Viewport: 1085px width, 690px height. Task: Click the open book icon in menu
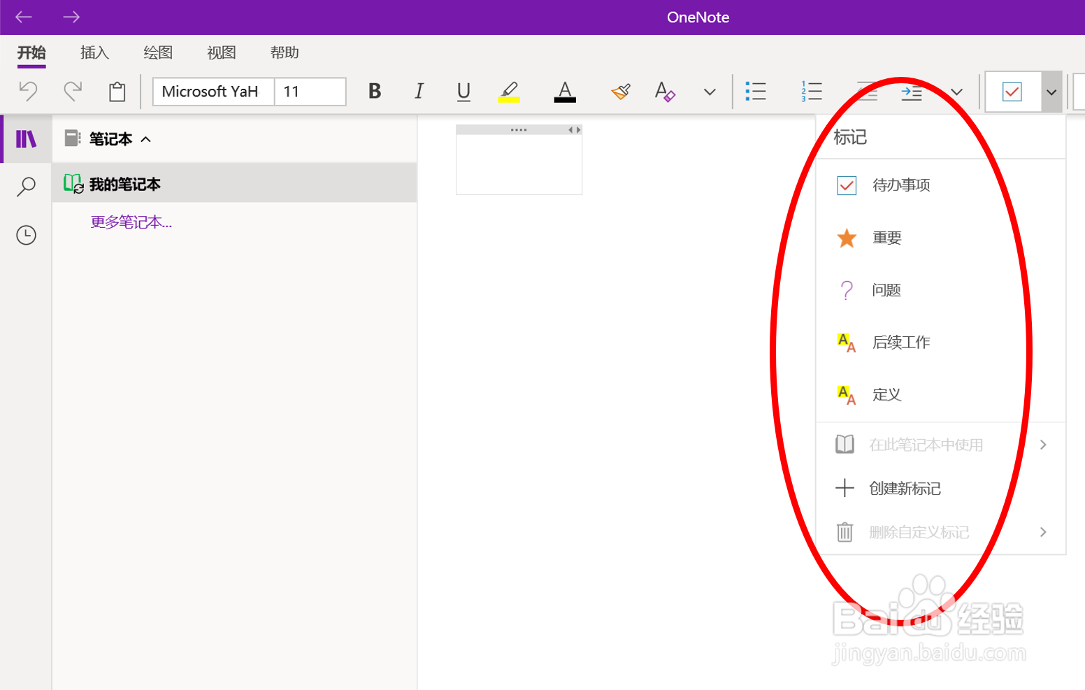coord(845,444)
